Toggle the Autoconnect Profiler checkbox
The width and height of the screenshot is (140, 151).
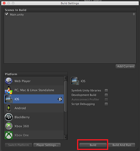(106, 100)
